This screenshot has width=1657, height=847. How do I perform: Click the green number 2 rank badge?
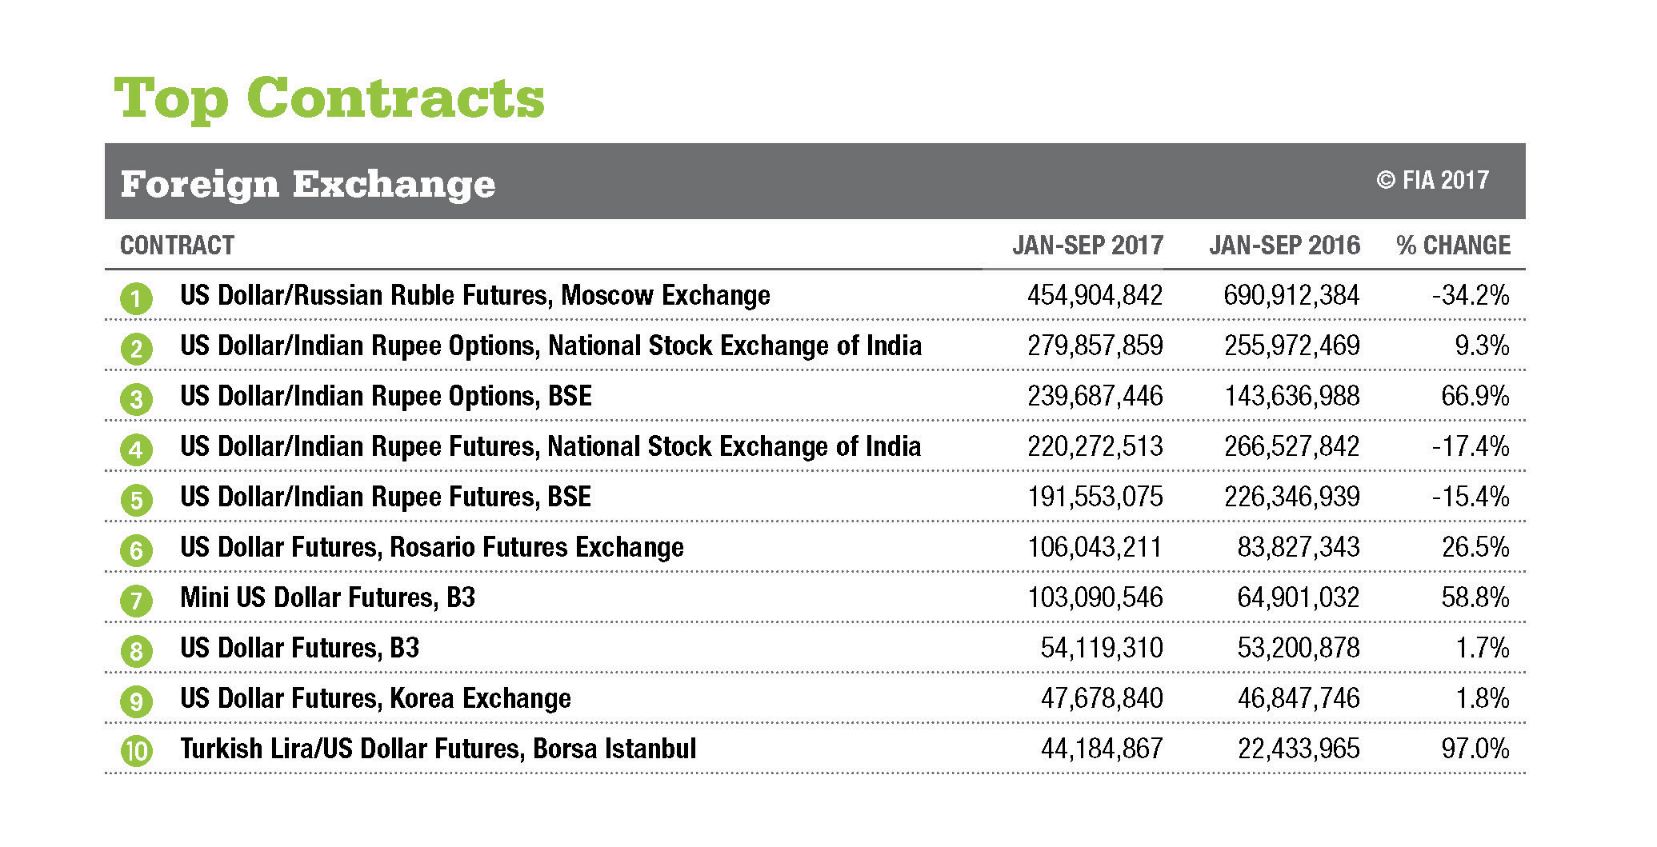pos(136,350)
